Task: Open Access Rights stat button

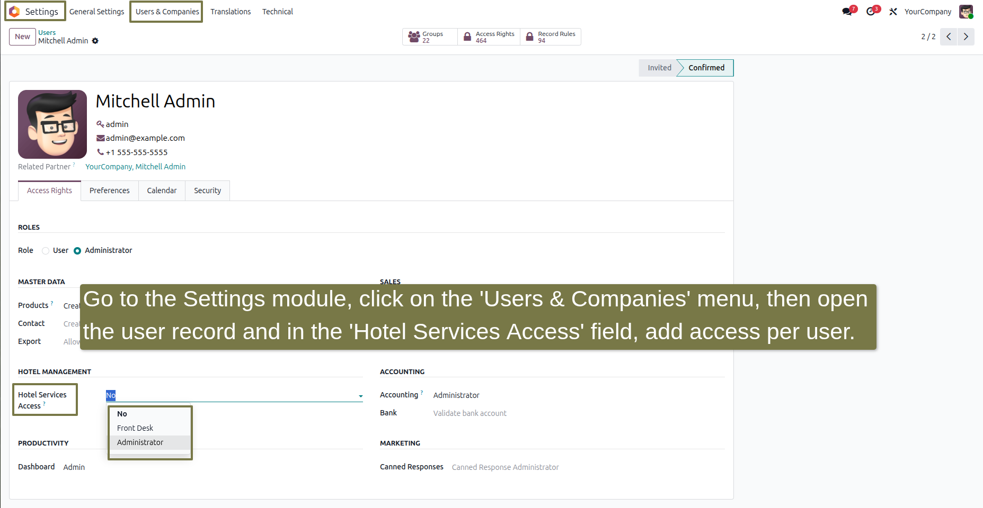Action: (x=489, y=37)
